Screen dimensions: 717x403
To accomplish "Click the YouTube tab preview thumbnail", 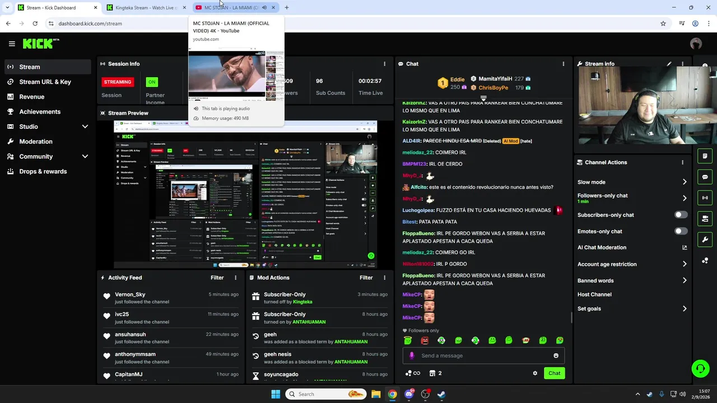I will pos(236,74).
